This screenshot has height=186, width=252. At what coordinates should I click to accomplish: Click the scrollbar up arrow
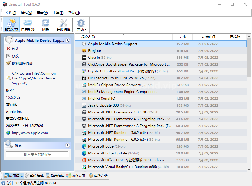coord(249,36)
